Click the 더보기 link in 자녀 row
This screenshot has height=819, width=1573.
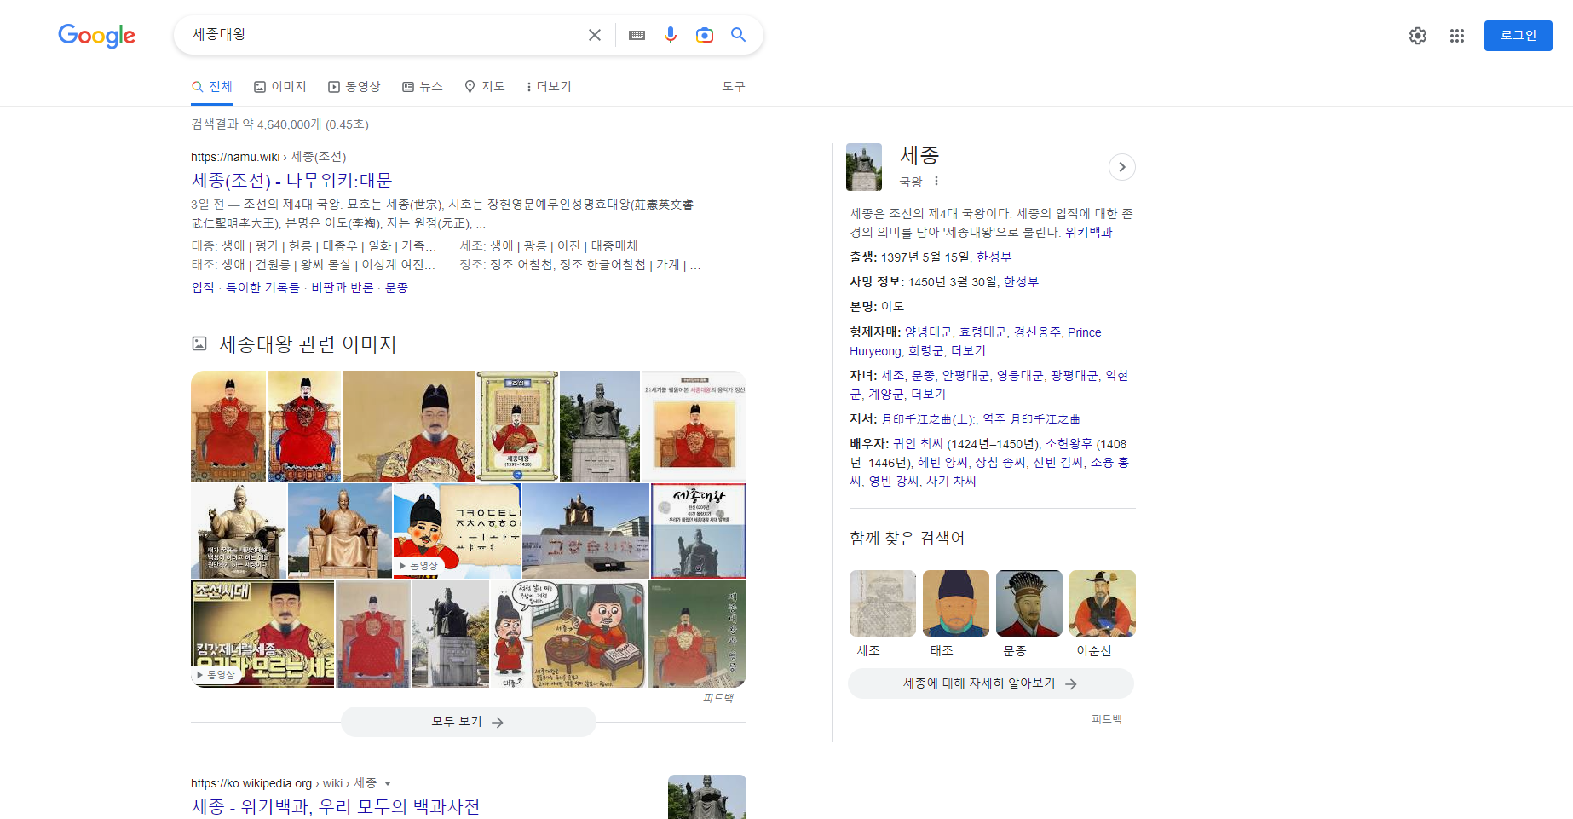pyautogui.click(x=928, y=395)
